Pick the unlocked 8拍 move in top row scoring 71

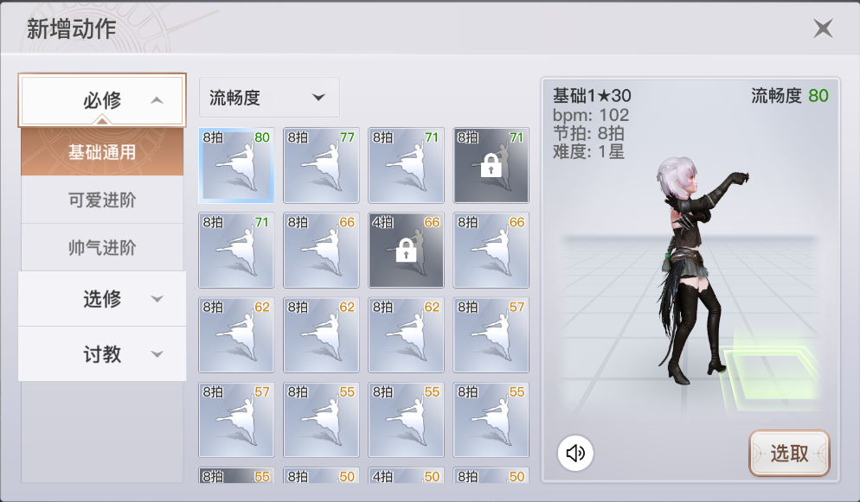(x=407, y=165)
